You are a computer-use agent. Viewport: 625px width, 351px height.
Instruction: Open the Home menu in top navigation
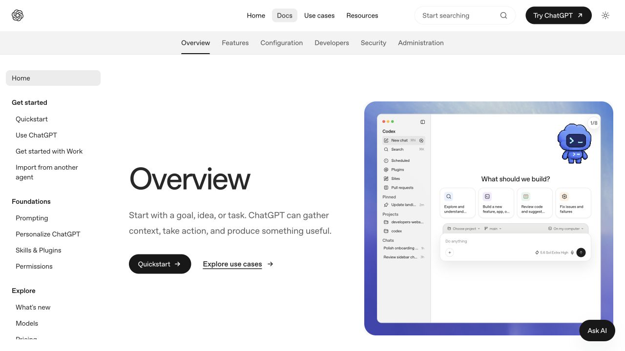pyautogui.click(x=256, y=16)
